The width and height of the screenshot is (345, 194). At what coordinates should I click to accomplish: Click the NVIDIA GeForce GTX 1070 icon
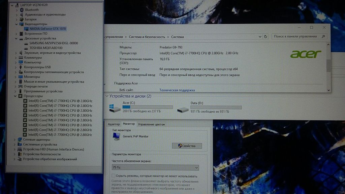[26, 29]
